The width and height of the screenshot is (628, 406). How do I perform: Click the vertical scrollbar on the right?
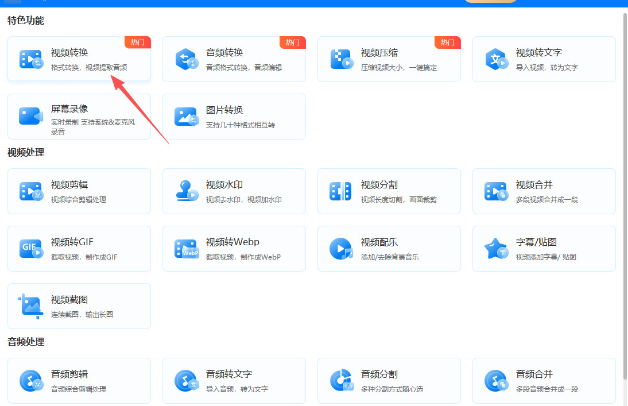pos(625,196)
